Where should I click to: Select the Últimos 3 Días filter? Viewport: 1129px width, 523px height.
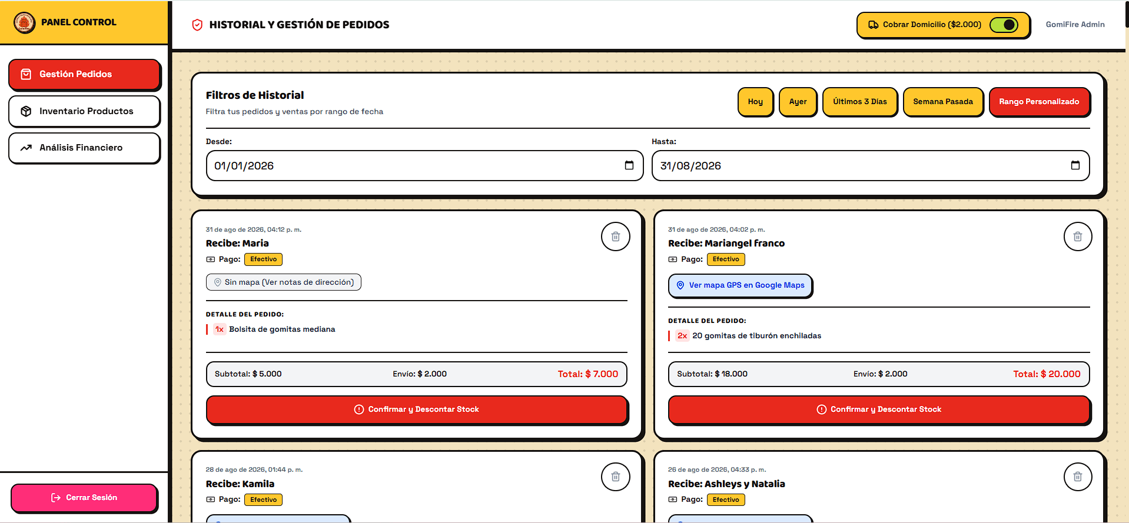[859, 102]
